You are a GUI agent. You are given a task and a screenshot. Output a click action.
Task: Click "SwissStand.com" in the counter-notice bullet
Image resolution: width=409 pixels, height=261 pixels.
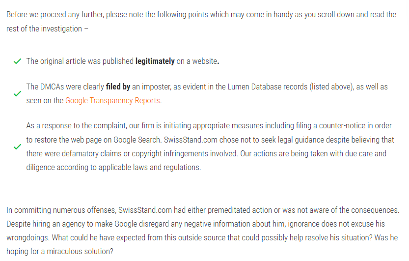[191, 140]
